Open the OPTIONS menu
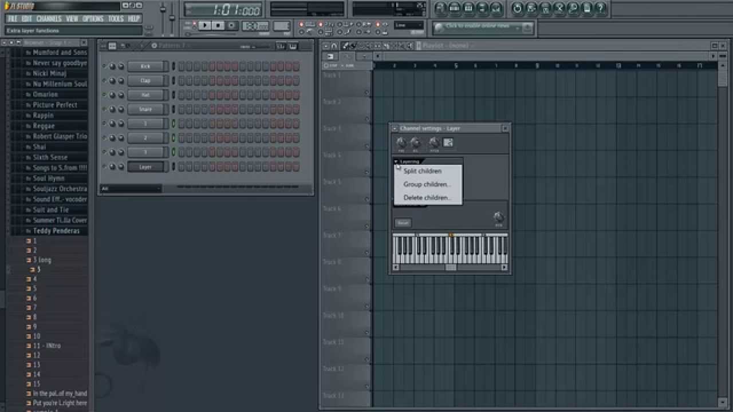Screen dimensions: 733x412 click(x=93, y=18)
